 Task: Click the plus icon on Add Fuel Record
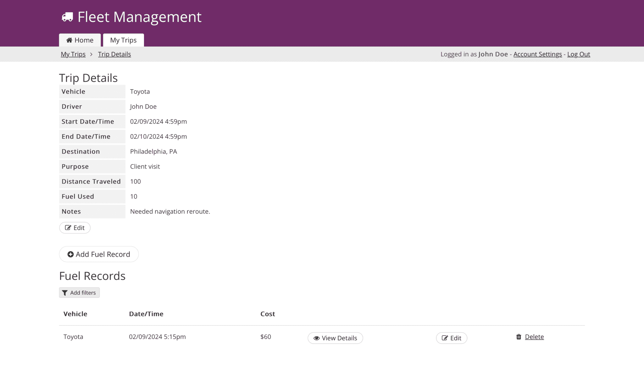tap(71, 254)
